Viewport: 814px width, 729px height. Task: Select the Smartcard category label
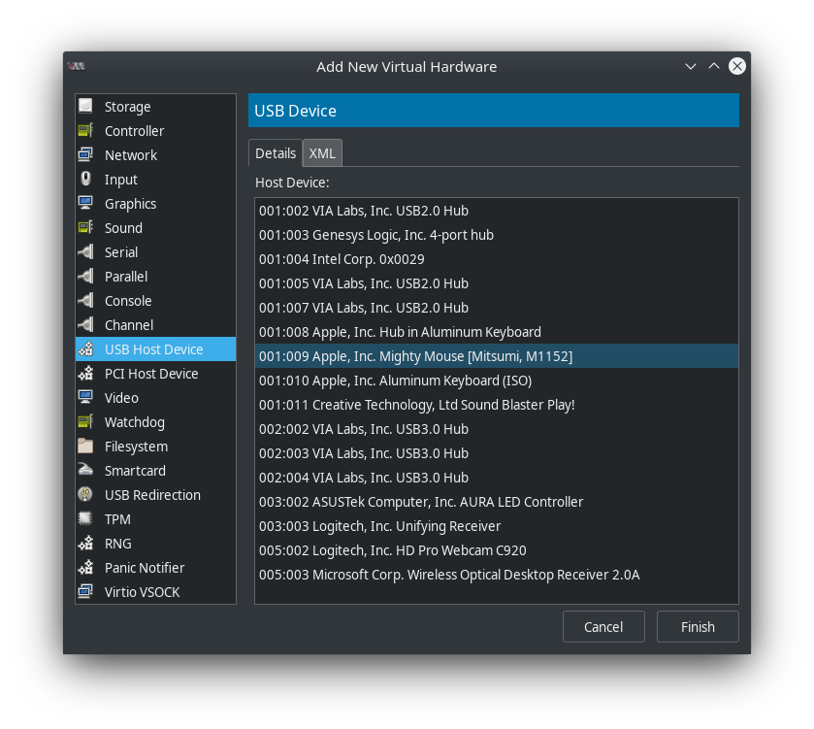[x=135, y=471]
